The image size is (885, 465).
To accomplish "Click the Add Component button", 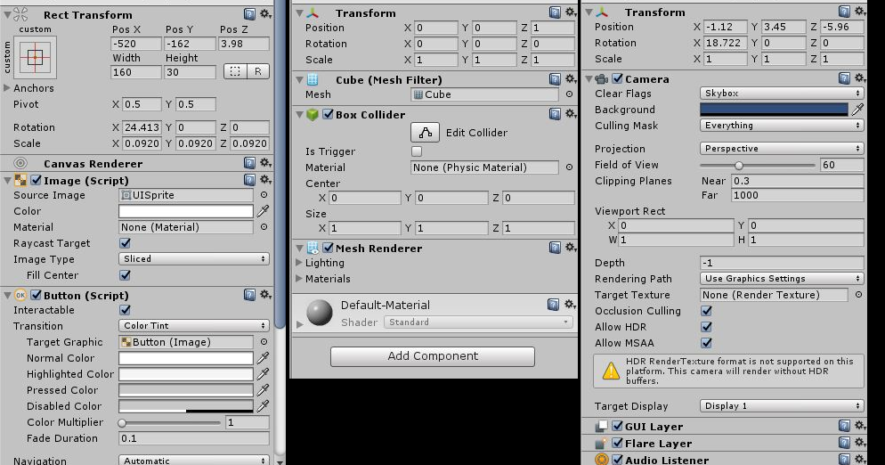I will coord(433,356).
